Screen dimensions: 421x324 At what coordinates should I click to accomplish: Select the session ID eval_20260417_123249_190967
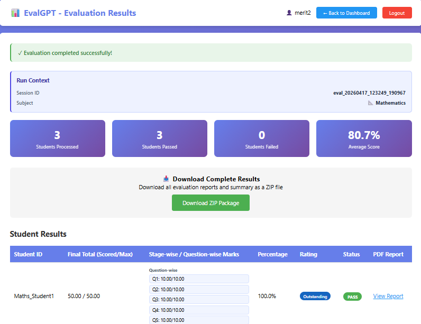[x=369, y=93]
